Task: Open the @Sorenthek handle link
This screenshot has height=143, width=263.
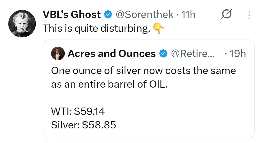Action: point(145,15)
